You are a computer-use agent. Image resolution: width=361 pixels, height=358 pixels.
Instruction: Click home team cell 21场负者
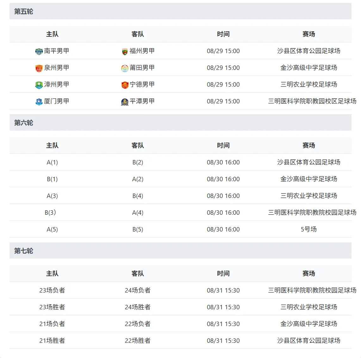(52, 324)
